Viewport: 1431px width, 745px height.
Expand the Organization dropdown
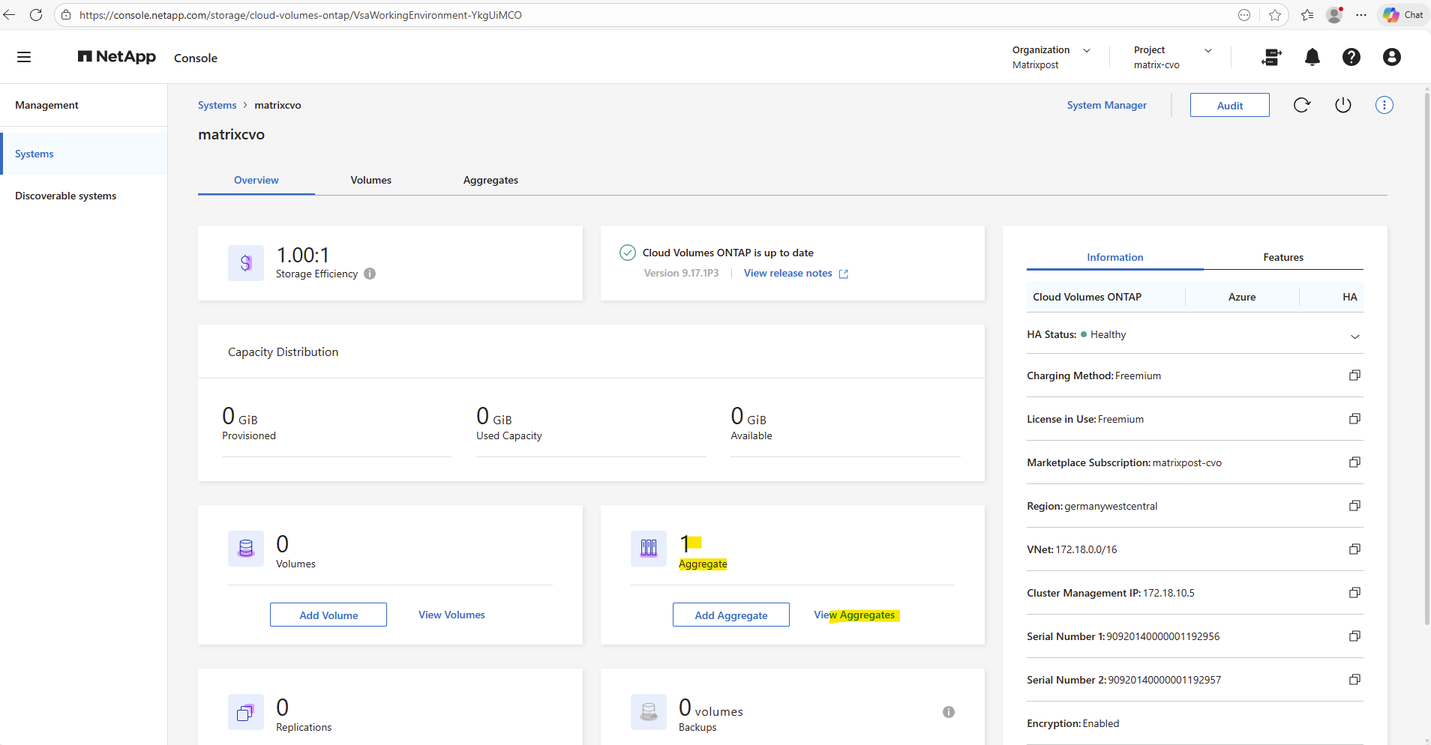click(1086, 50)
